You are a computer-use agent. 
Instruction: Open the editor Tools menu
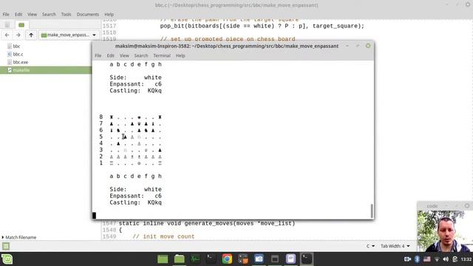[66, 15]
